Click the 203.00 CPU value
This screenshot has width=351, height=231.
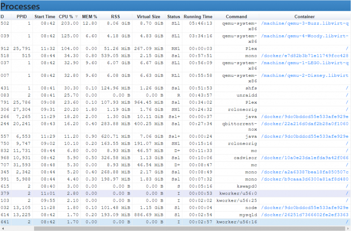[70, 23]
